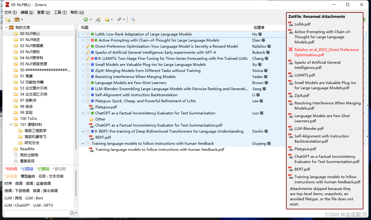Screen dimensions: 371x220
Task: Collapse the Training language models item row
Action: [83, 144]
